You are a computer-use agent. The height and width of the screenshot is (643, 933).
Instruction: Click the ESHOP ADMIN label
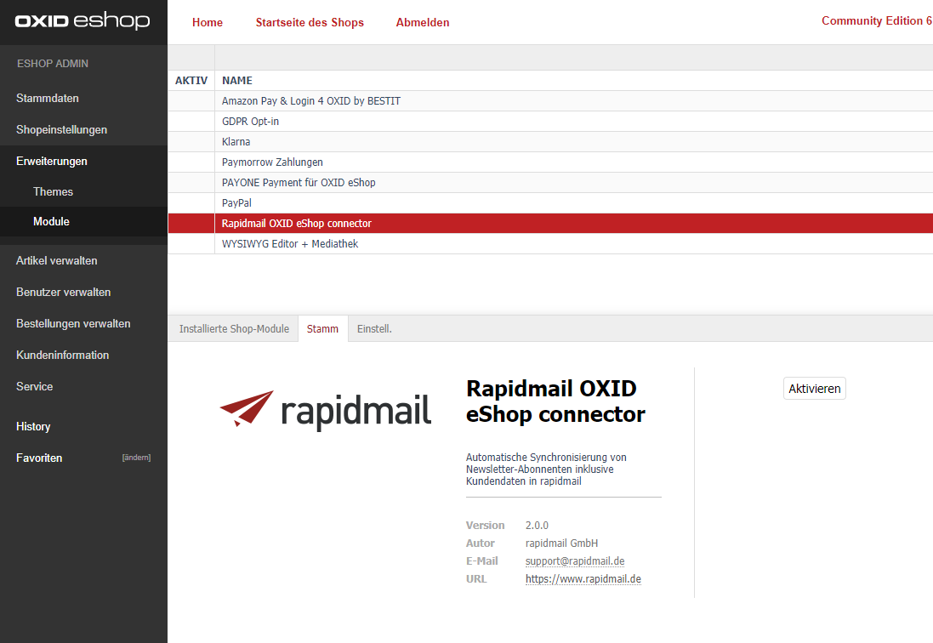click(53, 64)
